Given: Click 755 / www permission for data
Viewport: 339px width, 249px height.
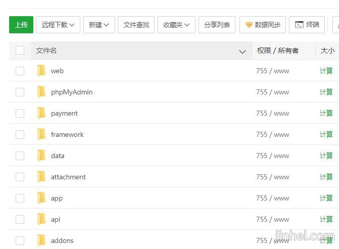Looking at the screenshot, I should [x=273, y=156].
